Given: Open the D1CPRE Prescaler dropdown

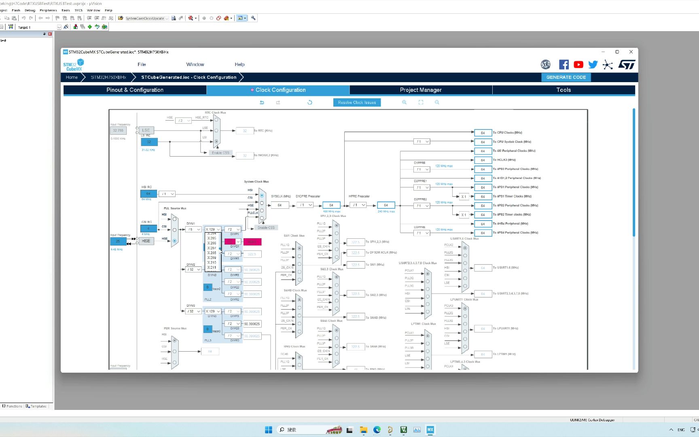Looking at the screenshot, I should 305,205.
